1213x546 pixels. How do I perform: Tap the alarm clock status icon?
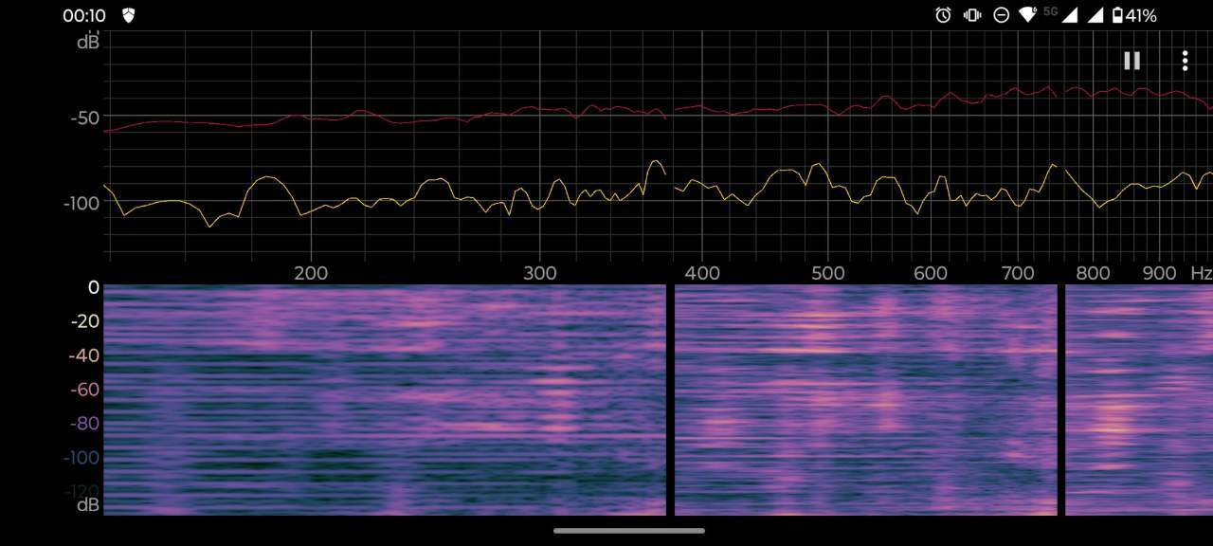pos(943,15)
